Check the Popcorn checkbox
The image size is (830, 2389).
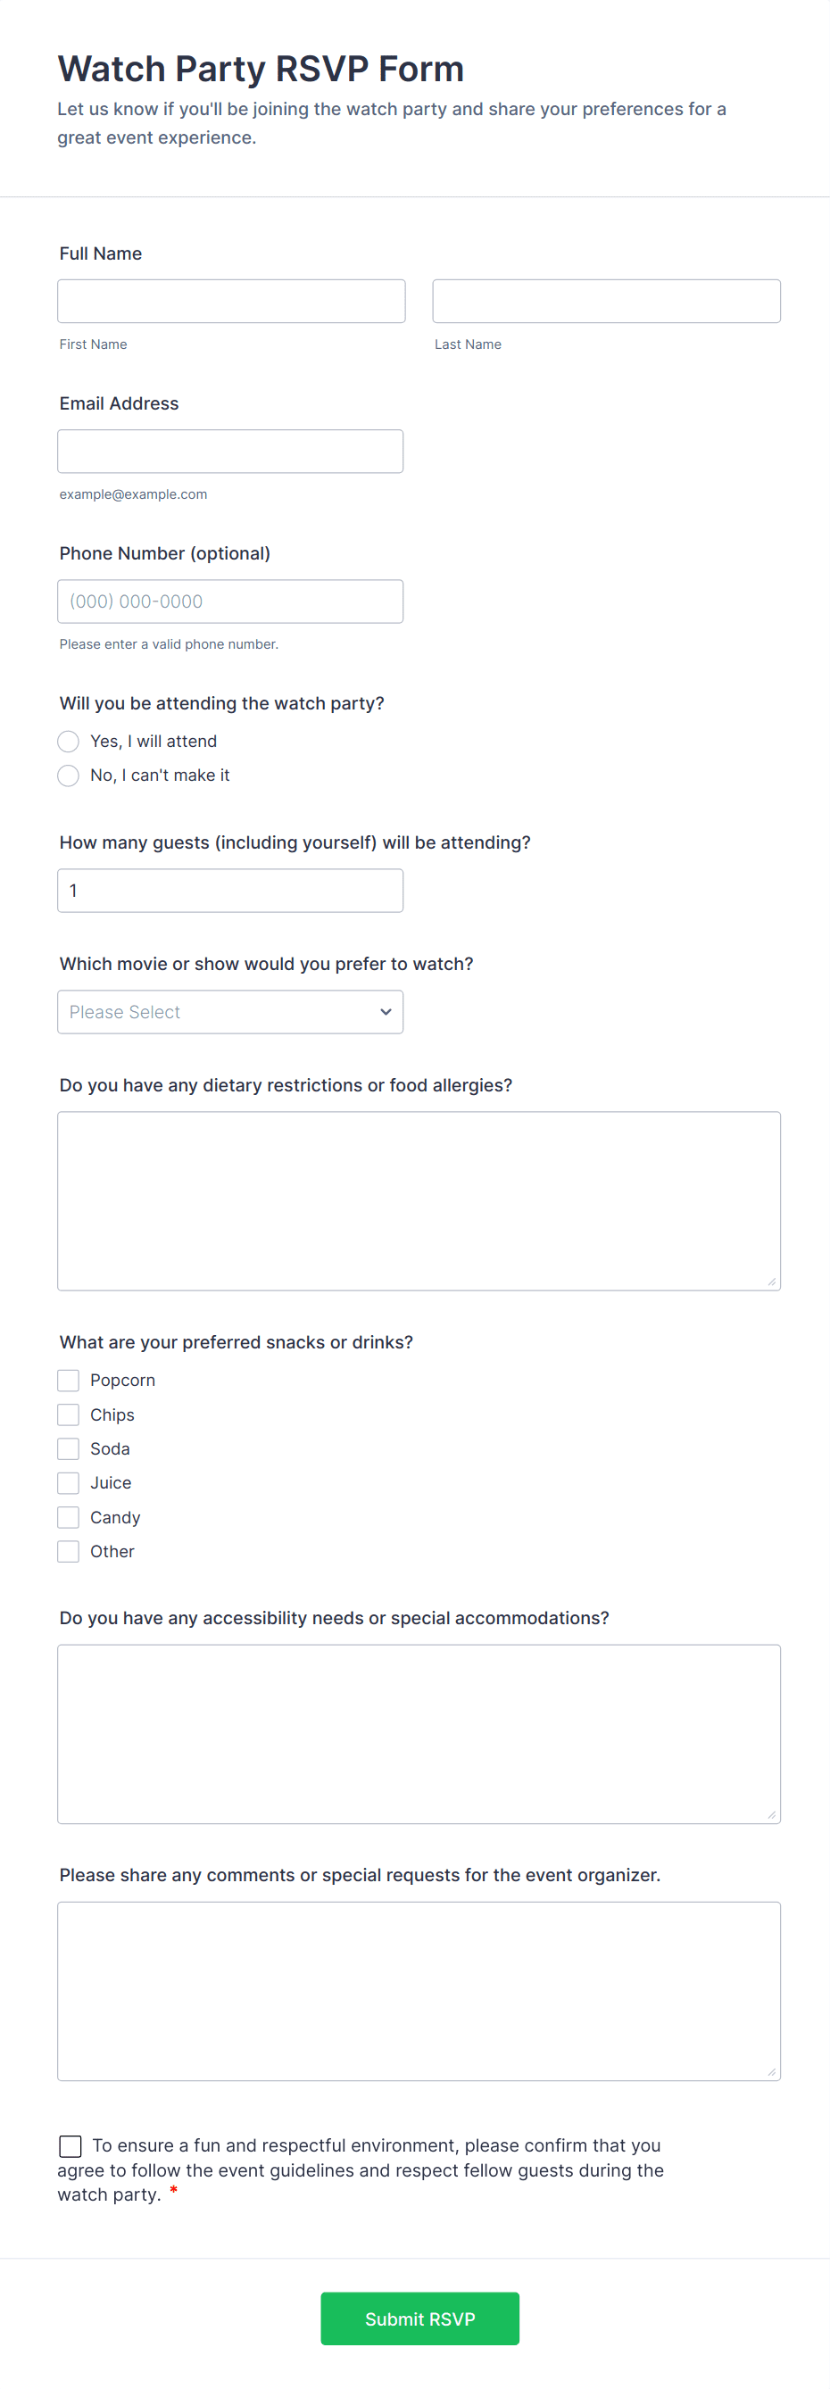tap(69, 1380)
